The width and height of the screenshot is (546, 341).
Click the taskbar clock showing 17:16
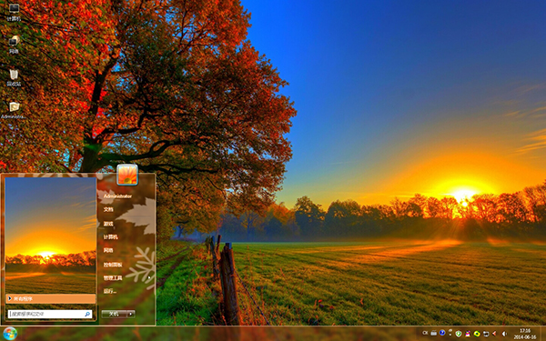(x=525, y=334)
